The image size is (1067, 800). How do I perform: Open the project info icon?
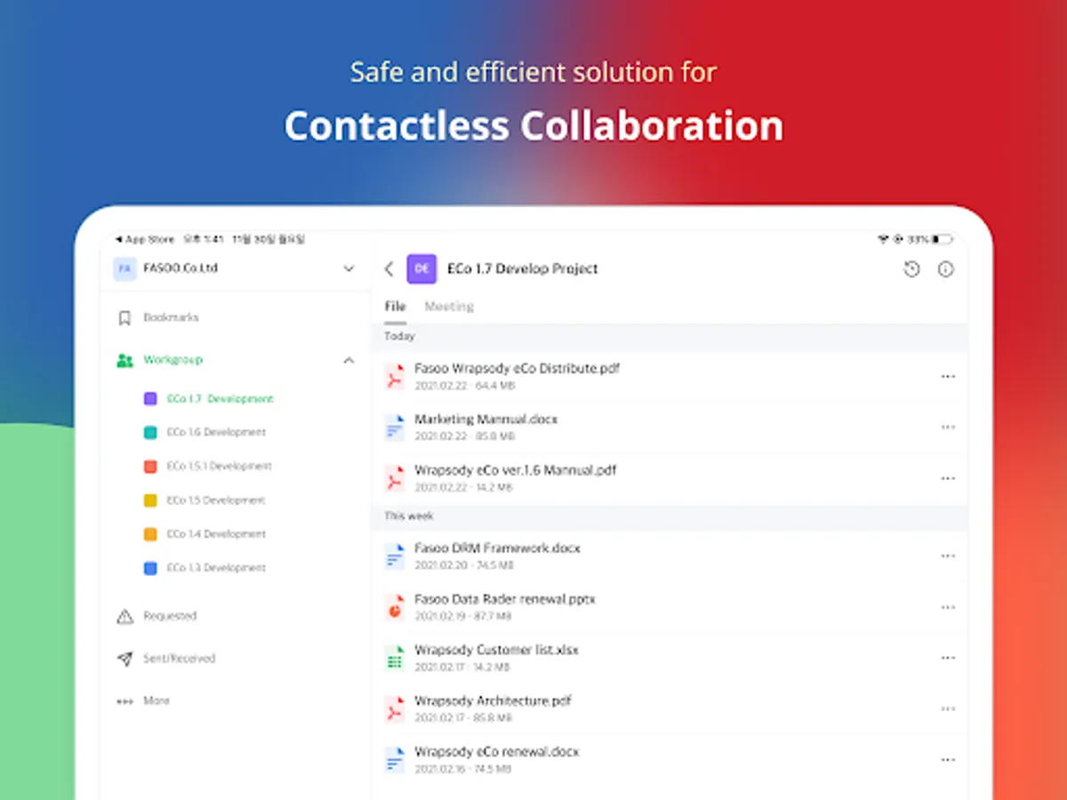pos(945,269)
